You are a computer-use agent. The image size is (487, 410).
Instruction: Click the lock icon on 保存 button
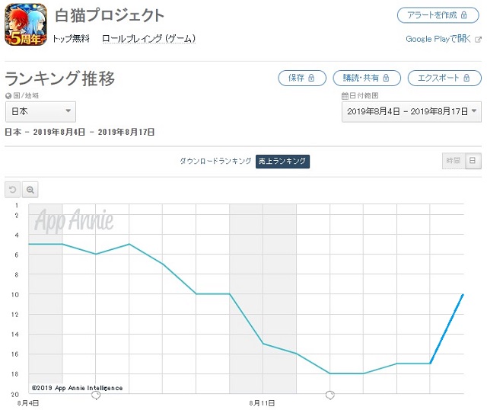coord(311,78)
